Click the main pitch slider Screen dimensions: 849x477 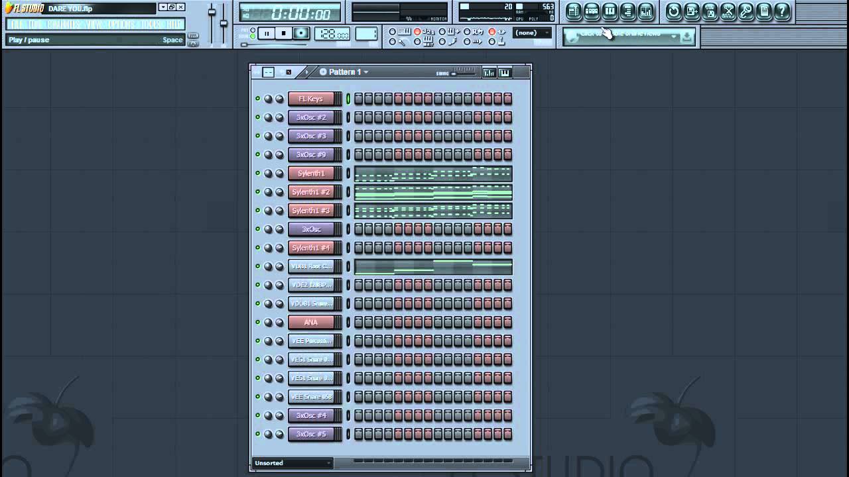coord(224,23)
